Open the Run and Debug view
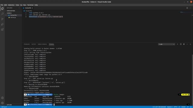193x108 pixels. pyautogui.click(x=2, y=24)
